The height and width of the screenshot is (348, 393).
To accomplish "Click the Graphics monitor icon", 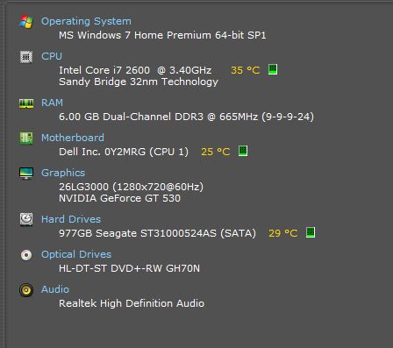I will pos(26,174).
